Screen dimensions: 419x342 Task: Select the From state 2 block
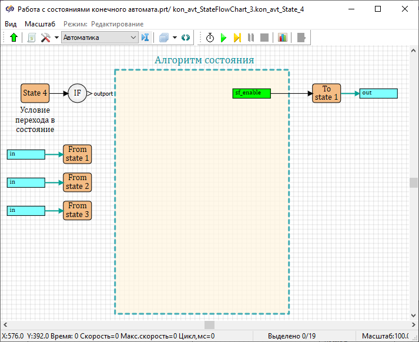pos(77,182)
